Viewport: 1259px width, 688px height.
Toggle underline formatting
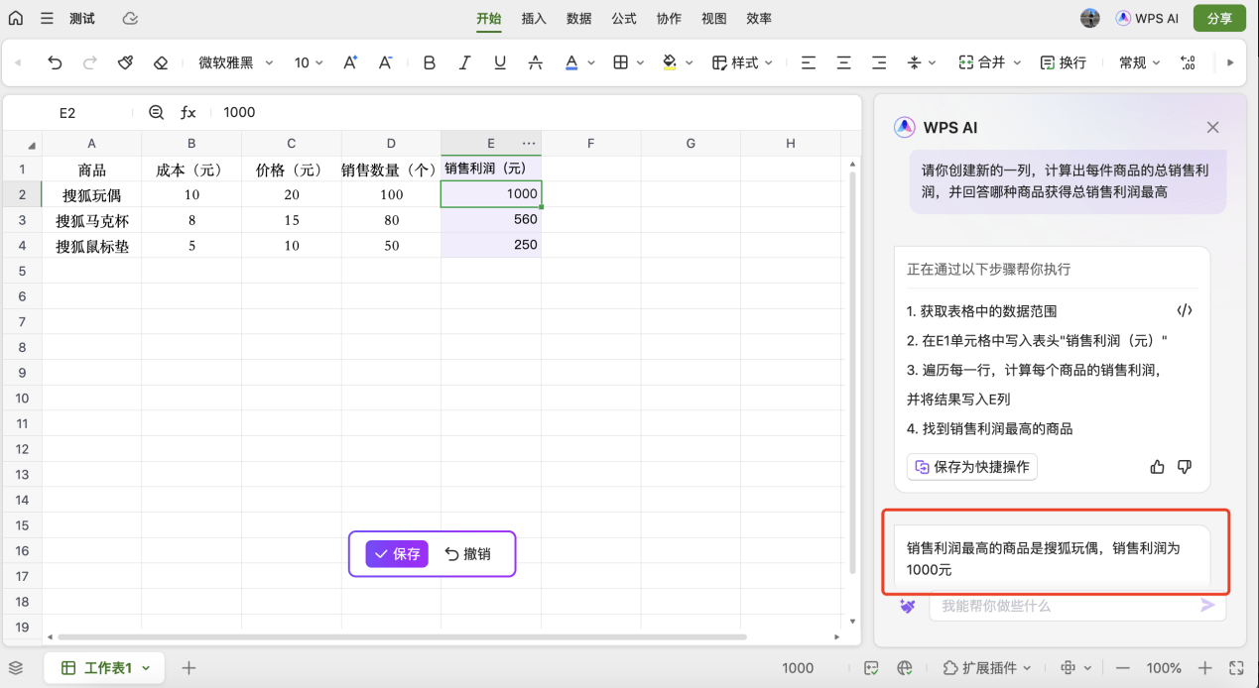click(x=500, y=62)
